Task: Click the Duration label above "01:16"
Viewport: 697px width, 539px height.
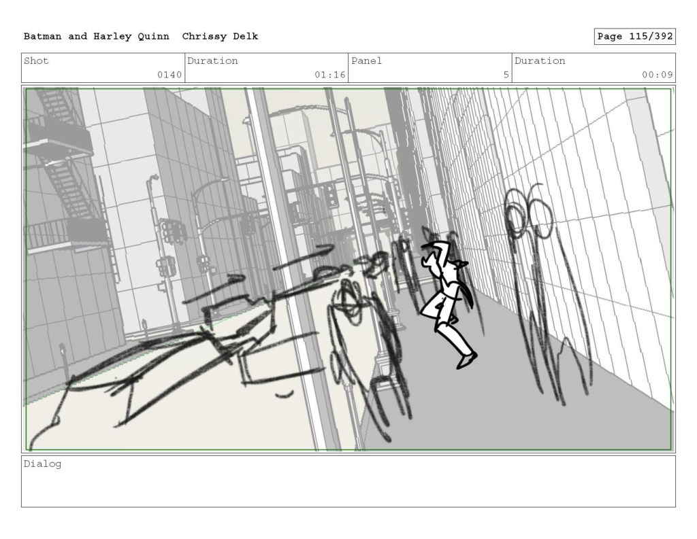Action: click(212, 60)
